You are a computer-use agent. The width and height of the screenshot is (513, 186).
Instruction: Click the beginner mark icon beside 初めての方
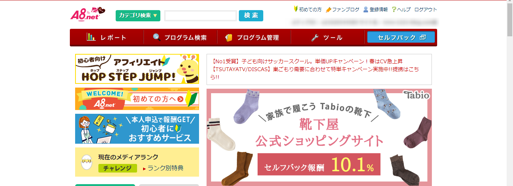296,9
